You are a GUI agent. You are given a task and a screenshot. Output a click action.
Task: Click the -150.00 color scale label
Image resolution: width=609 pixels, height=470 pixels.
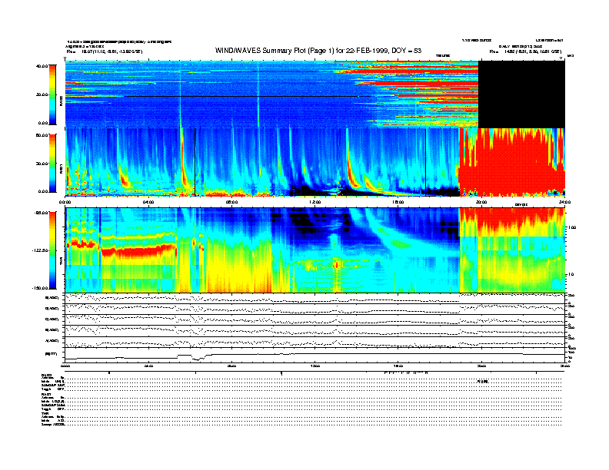point(40,288)
